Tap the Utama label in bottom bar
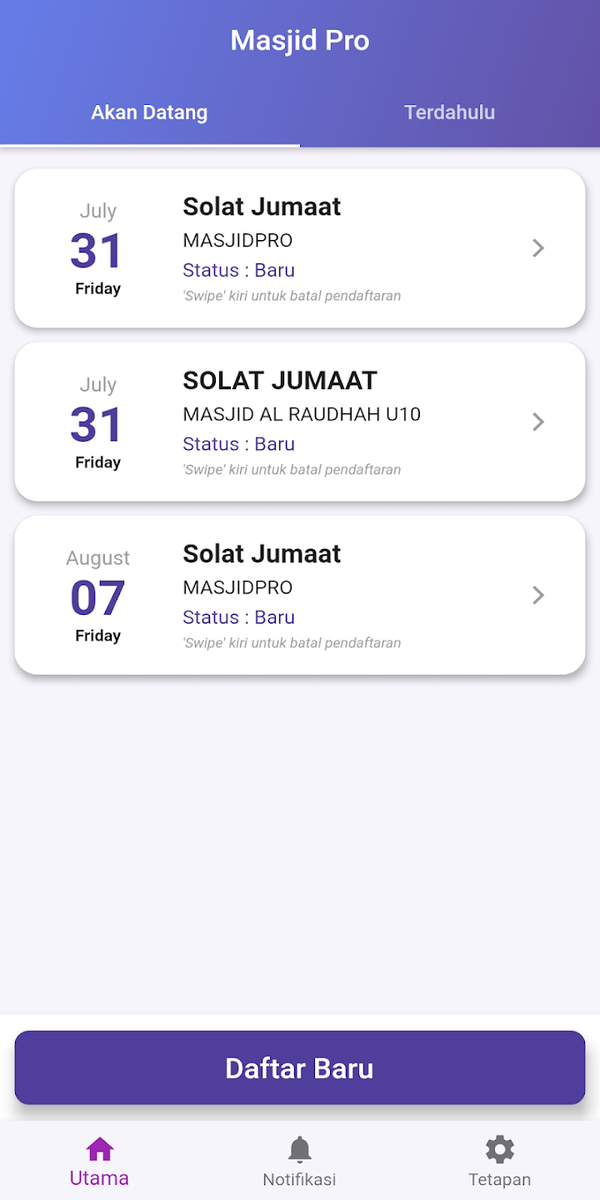This screenshot has width=600, height=1200. (x=99, y=1178)
